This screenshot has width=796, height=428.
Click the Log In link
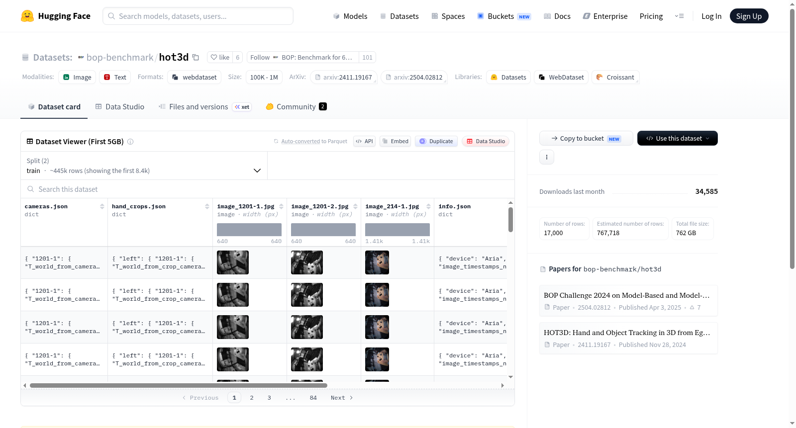click(711, 16)
